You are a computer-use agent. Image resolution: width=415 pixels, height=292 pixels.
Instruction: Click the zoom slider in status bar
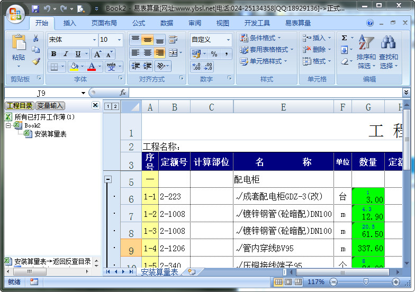(365, 282)
